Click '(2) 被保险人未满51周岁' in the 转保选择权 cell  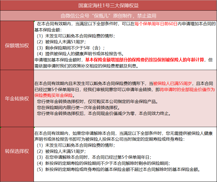tap(61, 151)
